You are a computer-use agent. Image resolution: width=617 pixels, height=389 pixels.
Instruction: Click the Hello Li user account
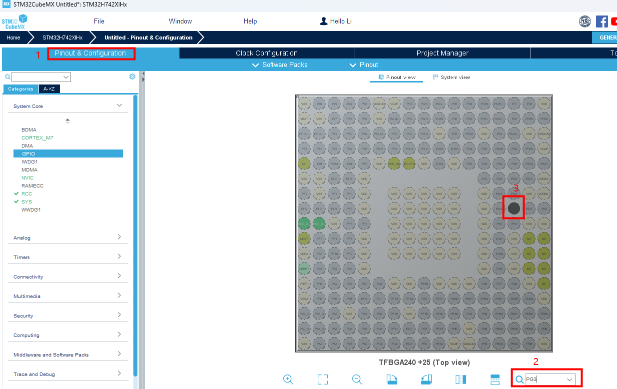pos(336,21)
